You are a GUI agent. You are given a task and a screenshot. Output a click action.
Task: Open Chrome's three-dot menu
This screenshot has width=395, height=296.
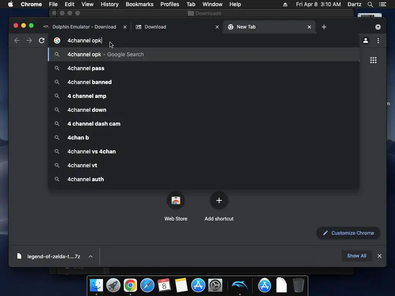click(x=378, y=40)
